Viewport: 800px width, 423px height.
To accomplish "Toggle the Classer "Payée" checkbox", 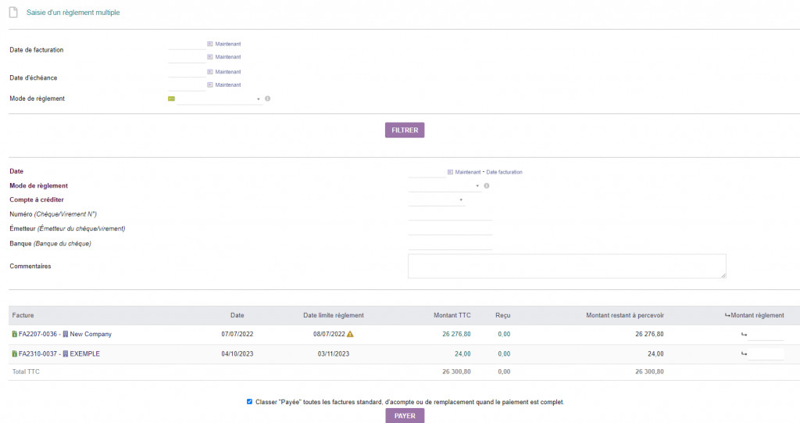I will tap(249, 402).
